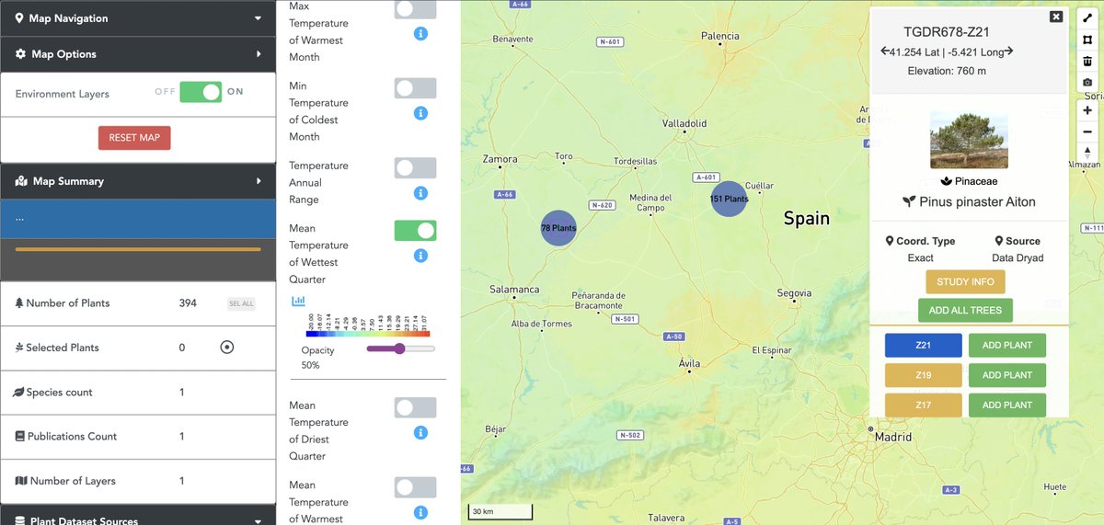Viewport: 1104px width, 525px height.
Task: Click the tree icon by Number of Plants
Action: pos(20,303)
